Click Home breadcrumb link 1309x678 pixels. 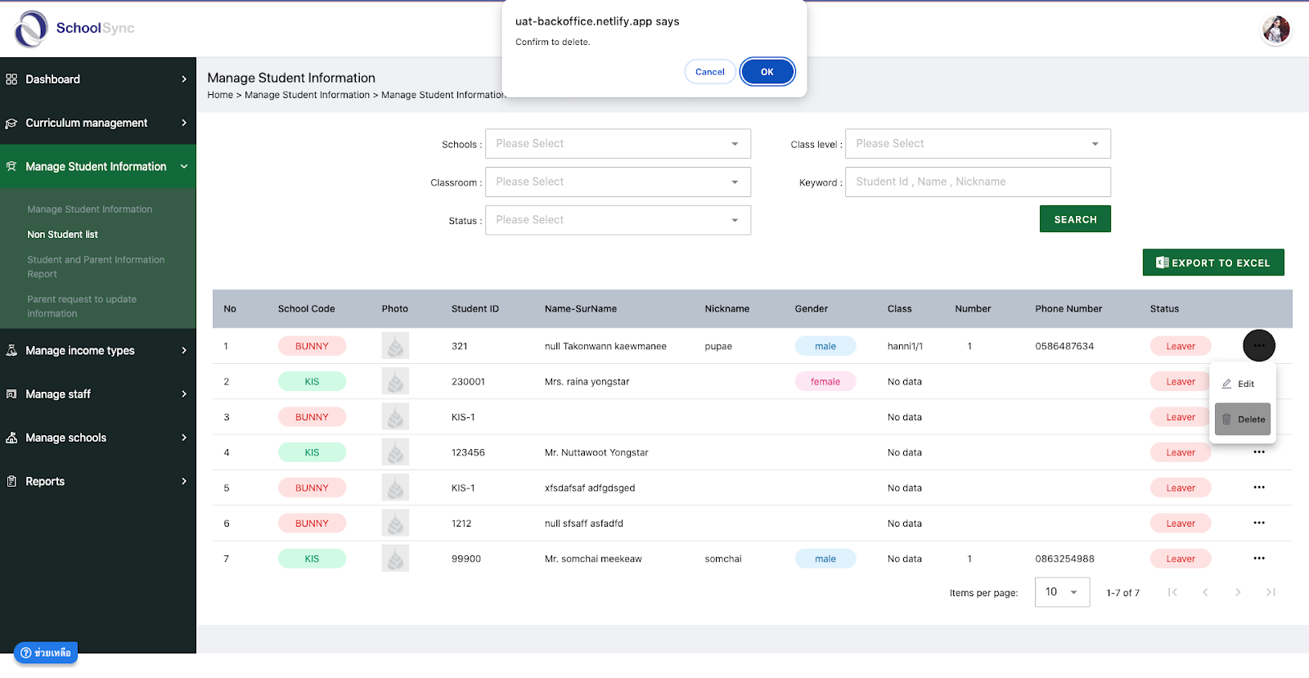pos(220,95)
